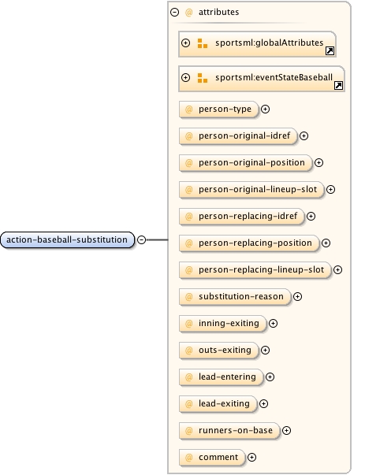365x475 pixels.
Task: Select the action-baseball-substitution element
Action: tap(67, 239)
